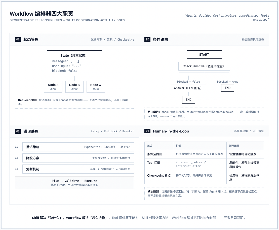The width and height of the screenshot is (279, 230).
Task: Click the blocked: false line in State box
Action: coord(65,71)
